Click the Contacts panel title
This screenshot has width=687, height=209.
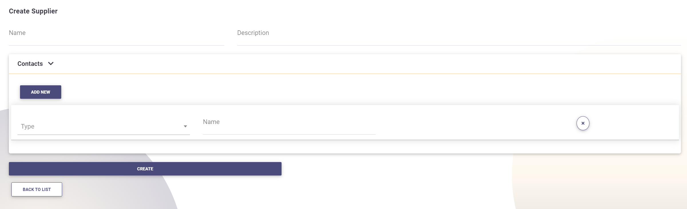30,64
